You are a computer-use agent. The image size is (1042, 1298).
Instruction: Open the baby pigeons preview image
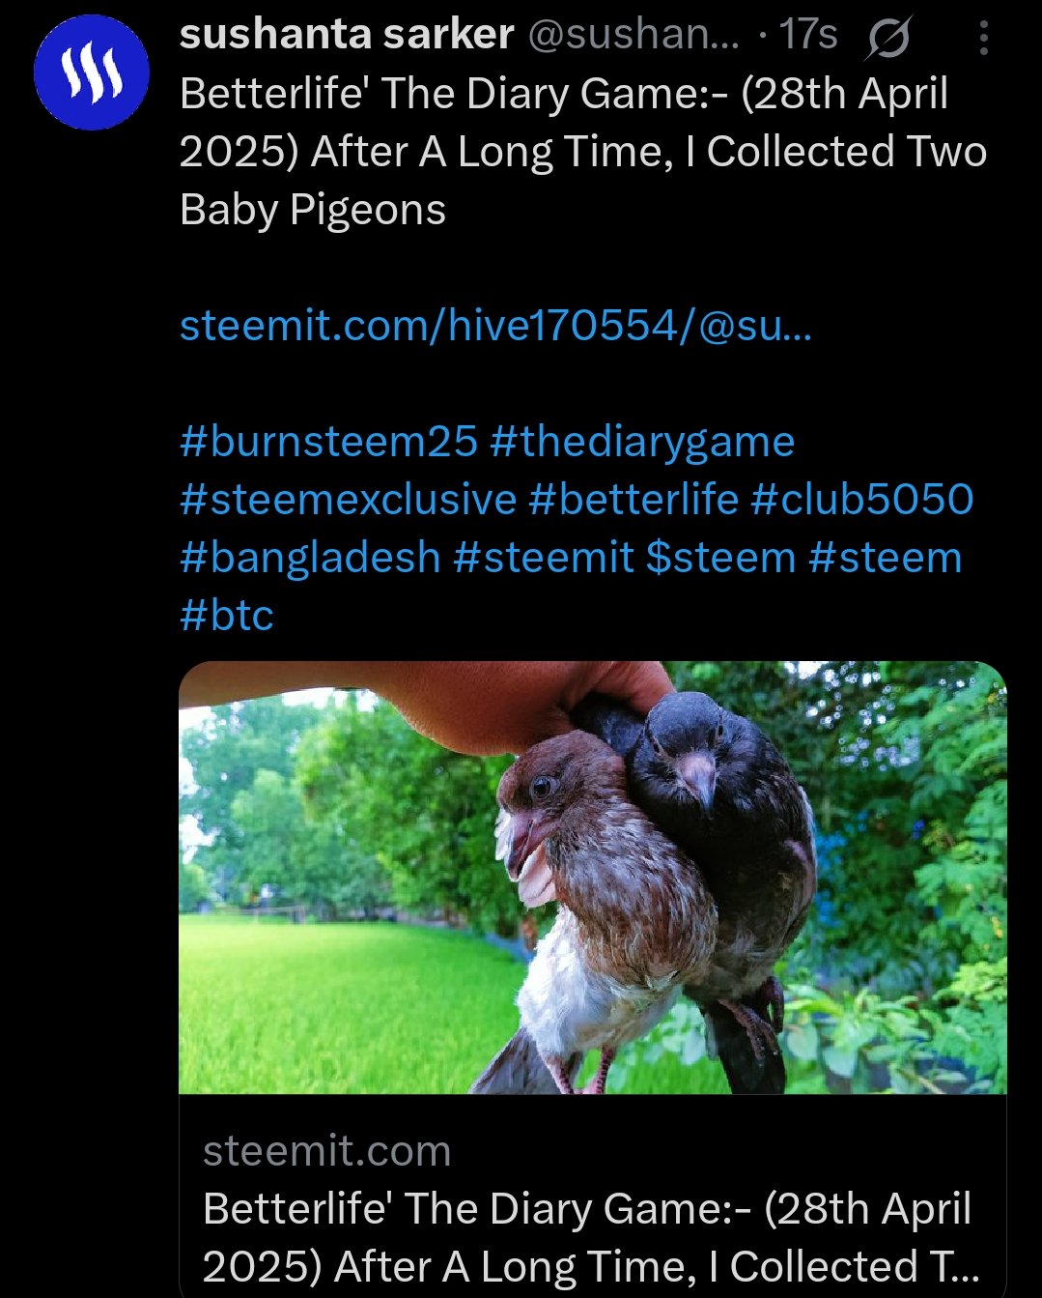coord(593,878)
